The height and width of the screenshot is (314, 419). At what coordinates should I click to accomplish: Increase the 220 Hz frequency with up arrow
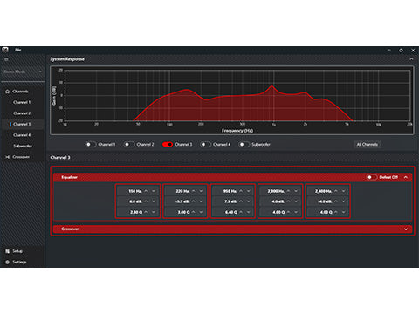[194, 191]
